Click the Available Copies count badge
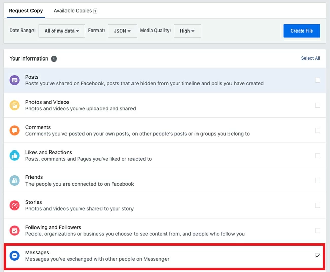The height and width of the screenshot is (272, 330). (x=95, y=11)
